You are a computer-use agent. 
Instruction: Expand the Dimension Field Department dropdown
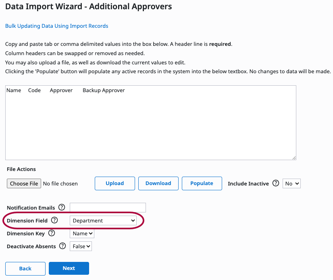(103, 220)
